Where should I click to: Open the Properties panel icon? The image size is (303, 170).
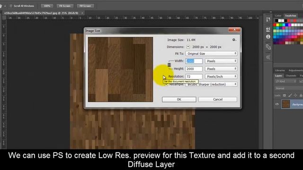click(x=268, y=29)
